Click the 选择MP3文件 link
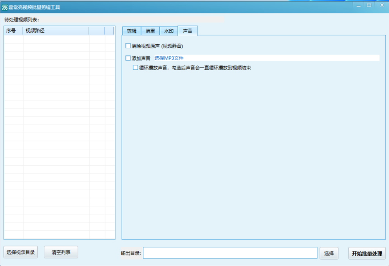The width and height of the screenshot is (389, 266). pyautogui.click(x=171, y=58)
